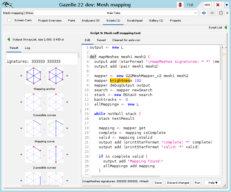
Task: Click the first hexagon mesh thumbnail
Action: pos(33,75)
